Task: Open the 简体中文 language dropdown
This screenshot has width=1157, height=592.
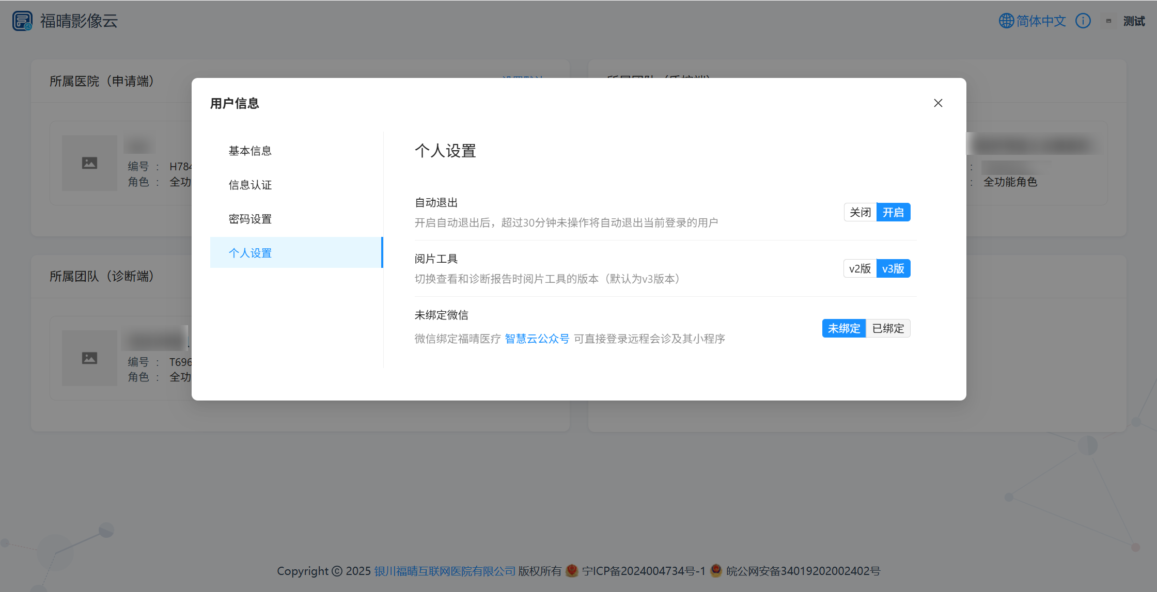Action: [1041, 21]
